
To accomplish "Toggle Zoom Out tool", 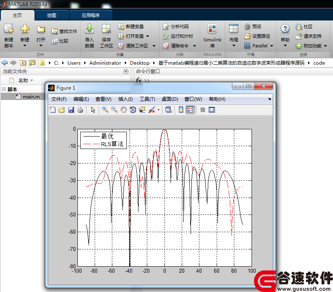I will click(114, 110).
